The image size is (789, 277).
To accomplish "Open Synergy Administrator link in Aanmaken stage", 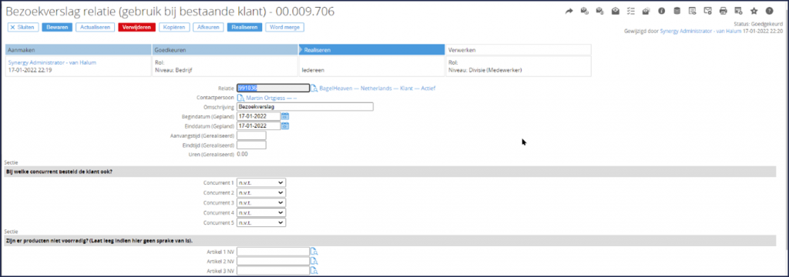I will tap(52, 63).
